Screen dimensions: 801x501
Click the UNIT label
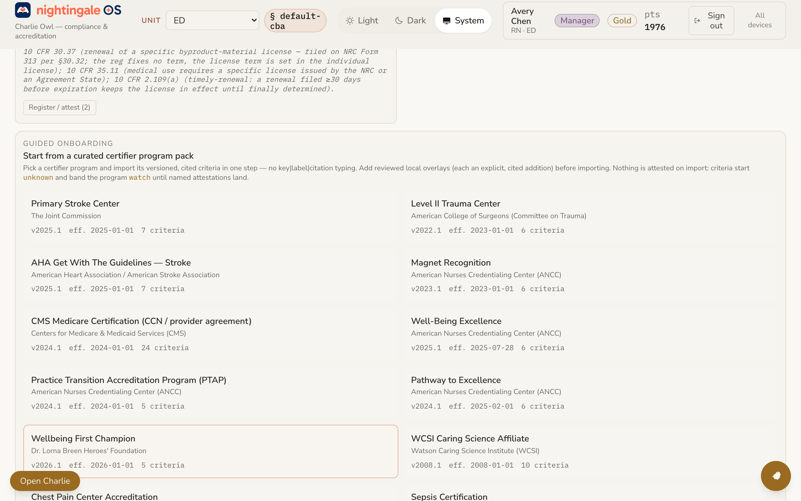pos(151,21)
